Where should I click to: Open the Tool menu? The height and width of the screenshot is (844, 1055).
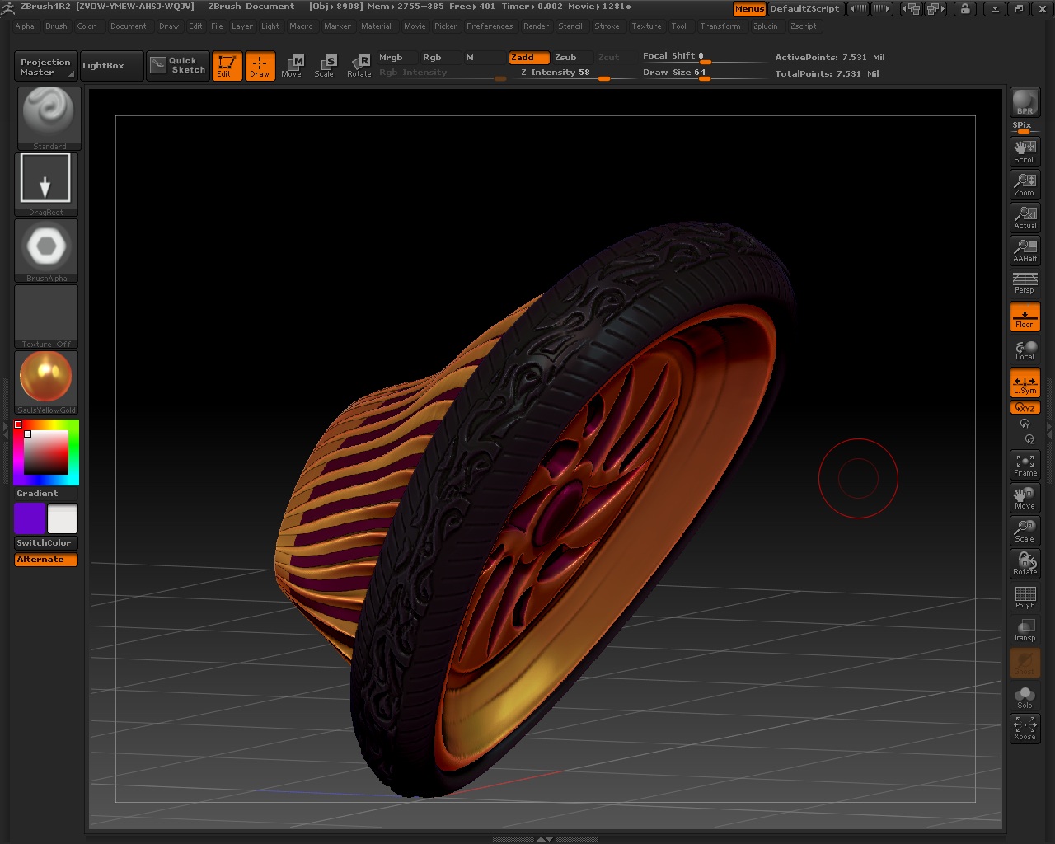tap(679, 26)
